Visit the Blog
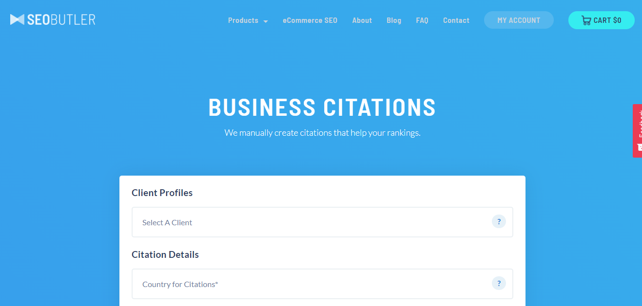Screen dimensions: 642x306 pos(394,20)
